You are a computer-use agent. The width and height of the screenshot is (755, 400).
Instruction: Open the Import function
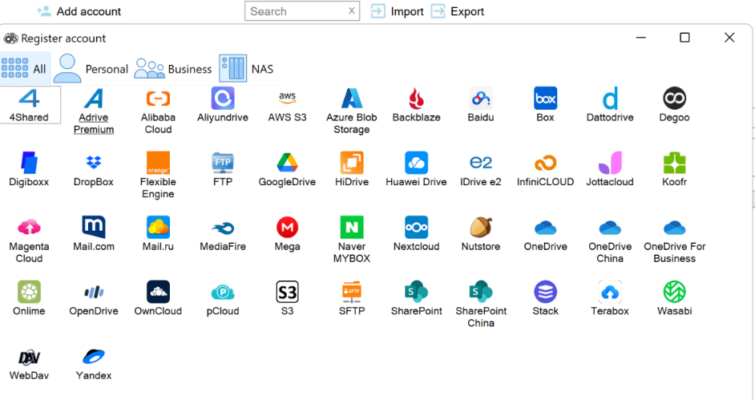click(x=398, y=11)
